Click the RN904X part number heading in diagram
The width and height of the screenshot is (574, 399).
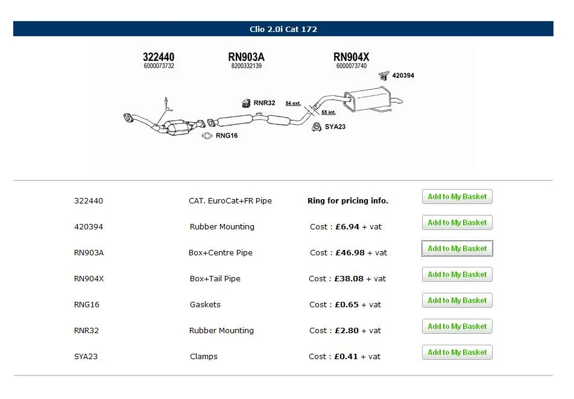[352, 57]
